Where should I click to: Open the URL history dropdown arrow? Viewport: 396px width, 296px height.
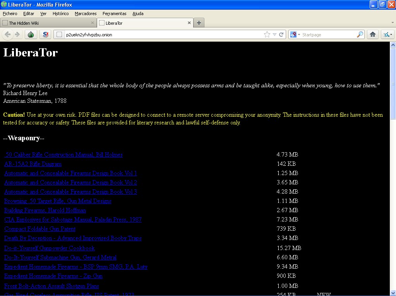point(274,34)
